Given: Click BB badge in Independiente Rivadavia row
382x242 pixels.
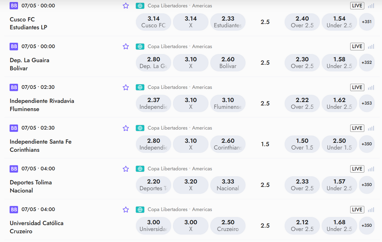Looking at the screenshot, I should tap(14, 87).
